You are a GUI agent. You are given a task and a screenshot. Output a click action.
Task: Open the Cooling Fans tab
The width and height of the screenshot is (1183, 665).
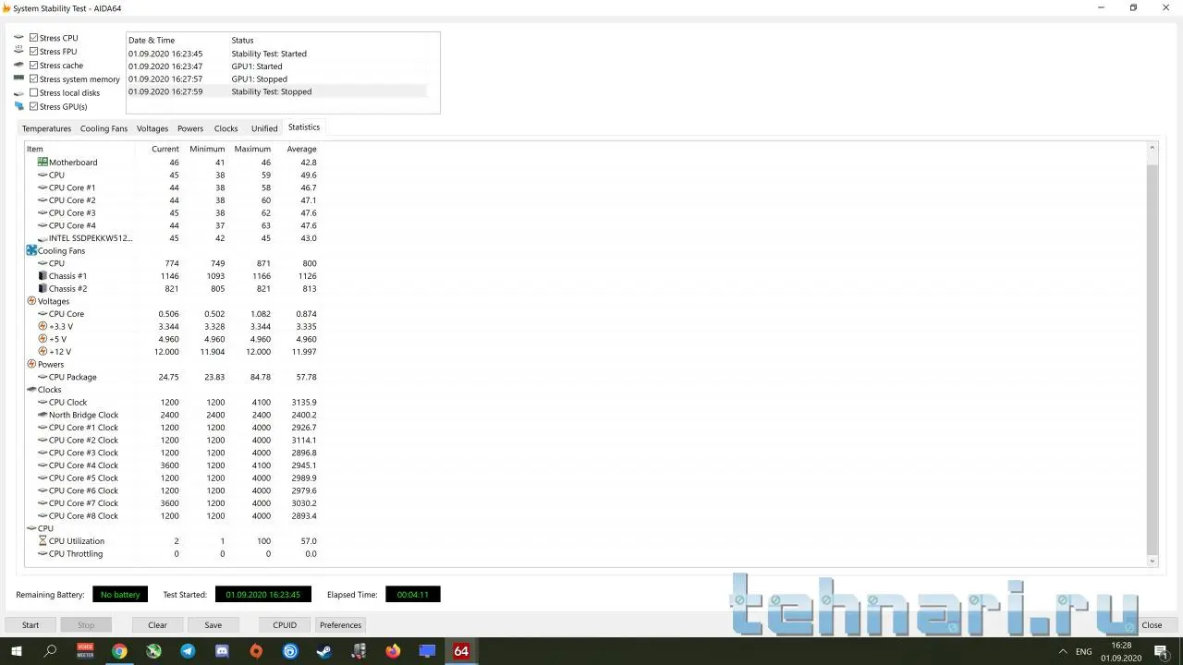[104, 128]
